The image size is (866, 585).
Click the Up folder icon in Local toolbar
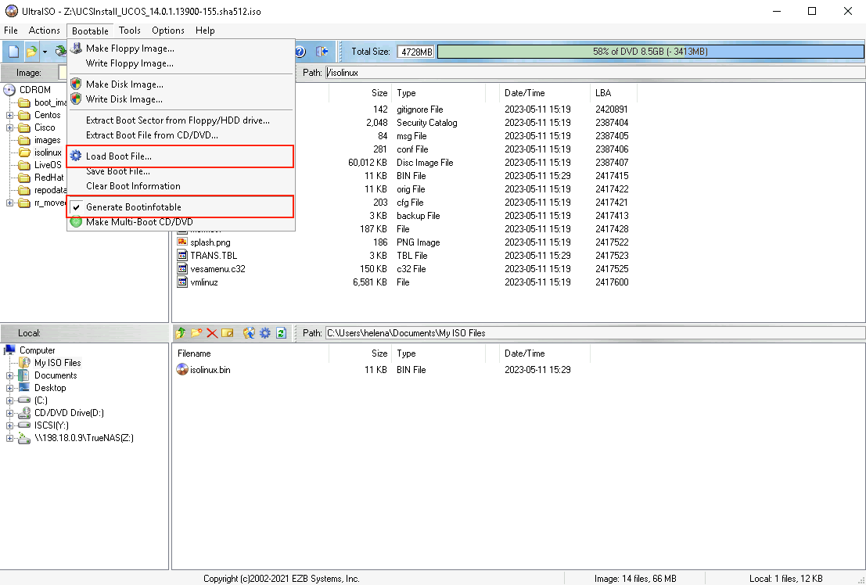tap(181, 333)
